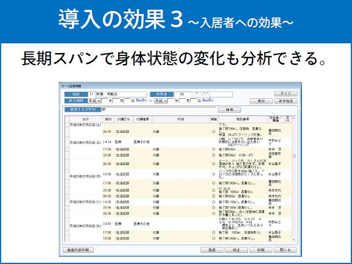Click the 検索 button
Image resolution: width=352 pixels, height=264 pixels.
[230, 110]
